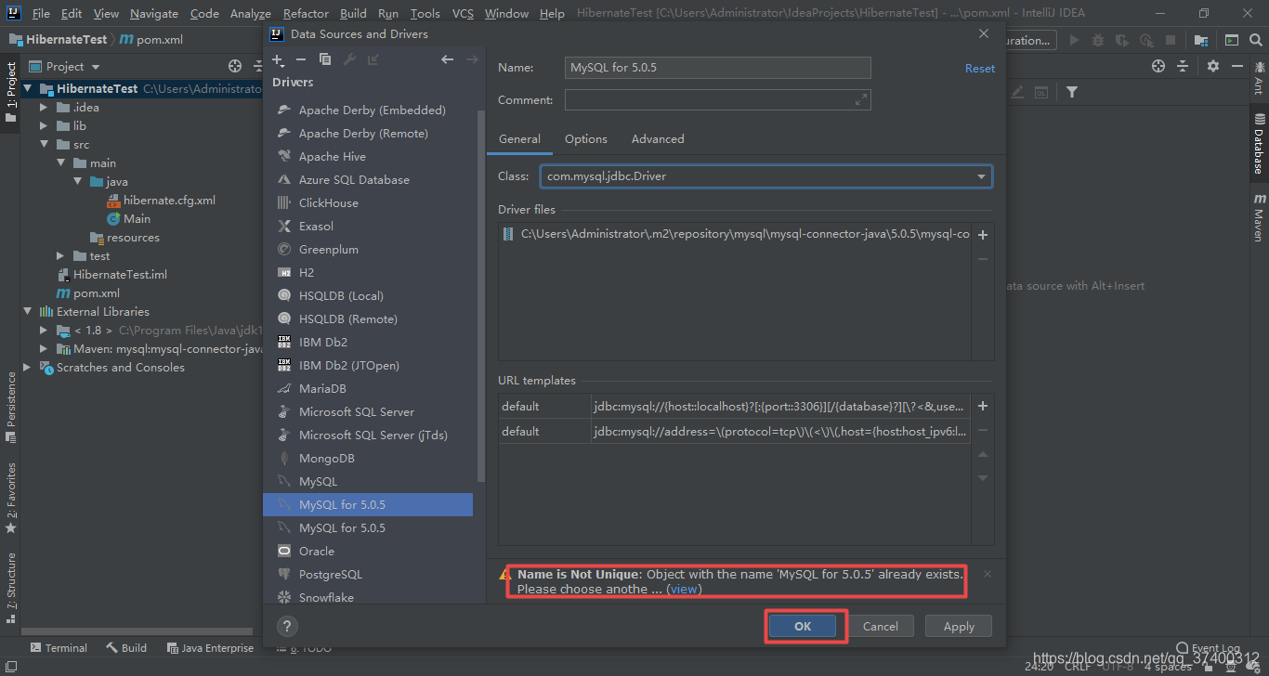Switch to the Advanced tab
This screenshot has width=1269, height=676.
point(658,138)
